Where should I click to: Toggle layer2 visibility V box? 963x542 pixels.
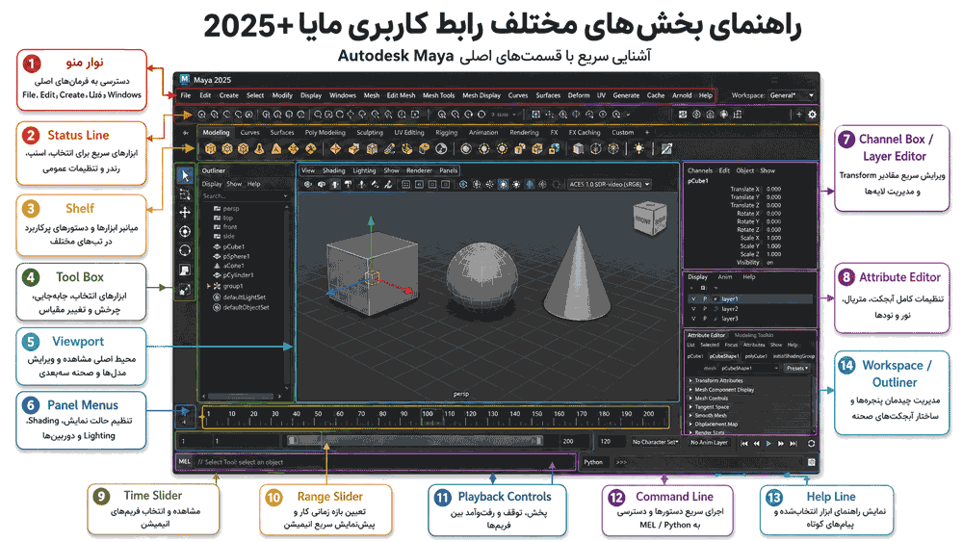[693, 309]
